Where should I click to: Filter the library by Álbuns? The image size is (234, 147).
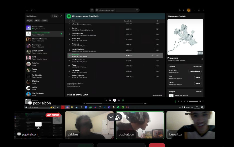(x=37, y=21)
